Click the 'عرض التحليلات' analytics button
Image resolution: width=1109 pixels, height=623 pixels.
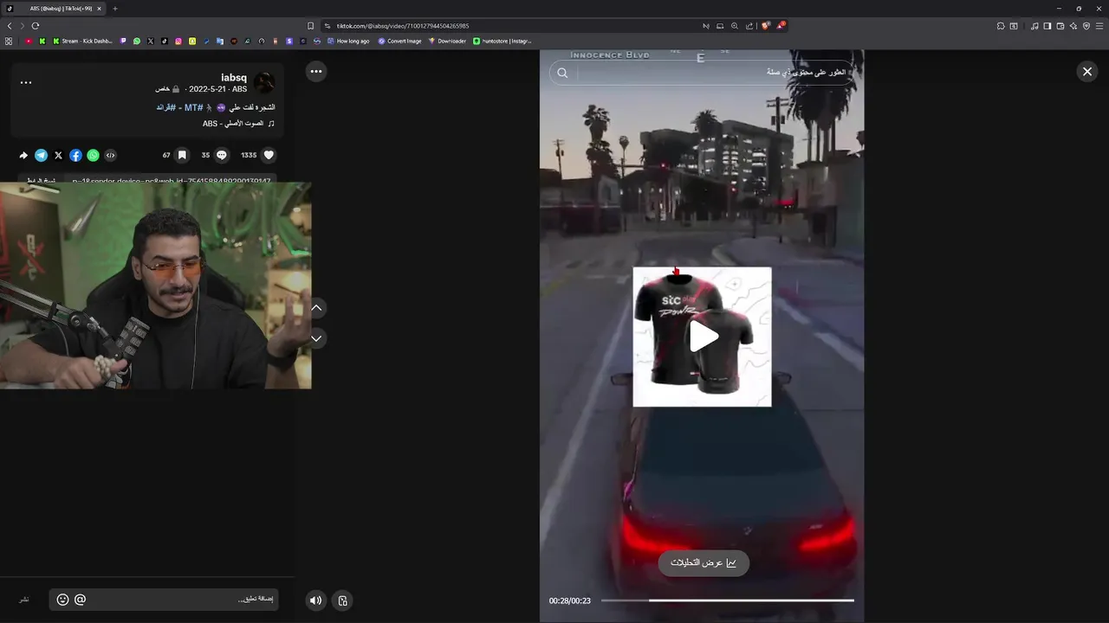tap(704, 562)
